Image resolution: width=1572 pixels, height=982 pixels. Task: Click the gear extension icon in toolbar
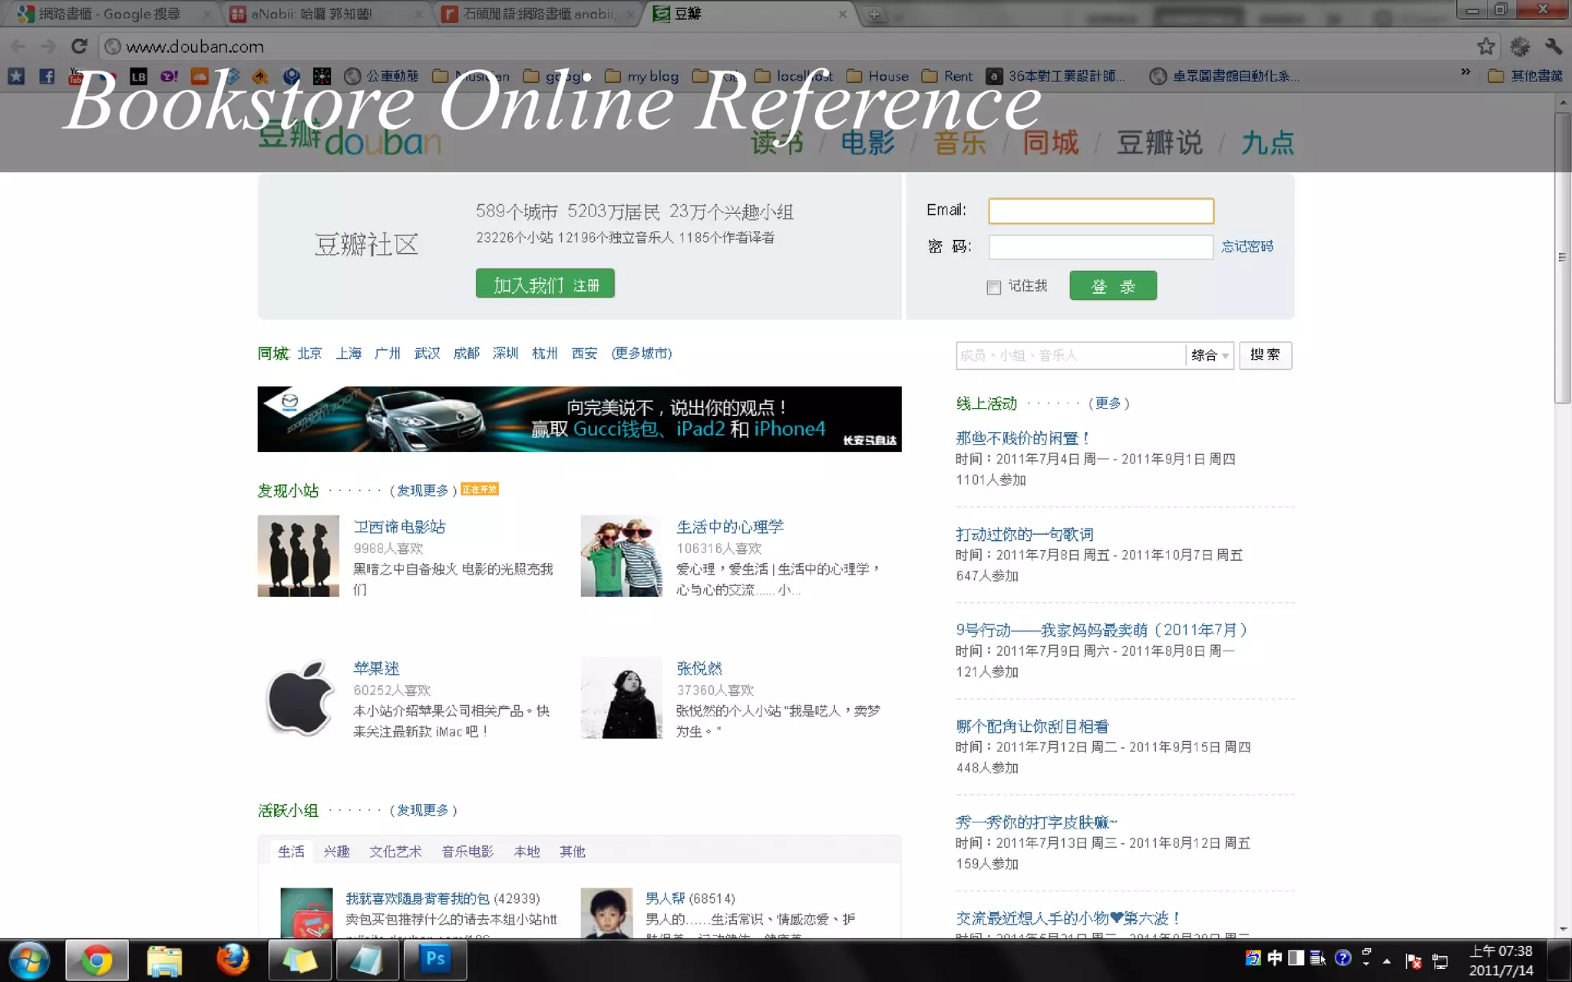point(1520,46)
